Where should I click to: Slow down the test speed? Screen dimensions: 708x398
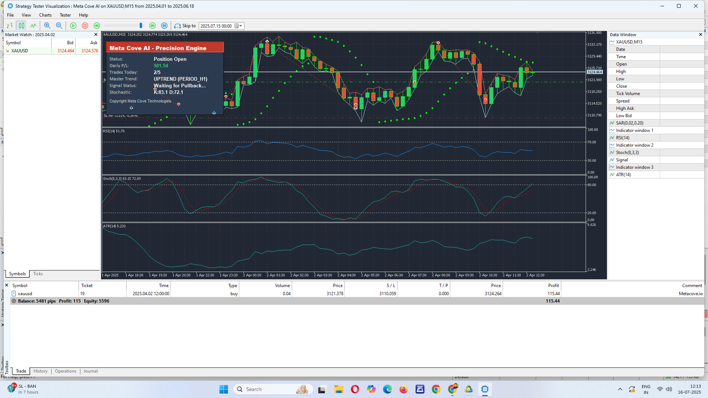point(97,26)
